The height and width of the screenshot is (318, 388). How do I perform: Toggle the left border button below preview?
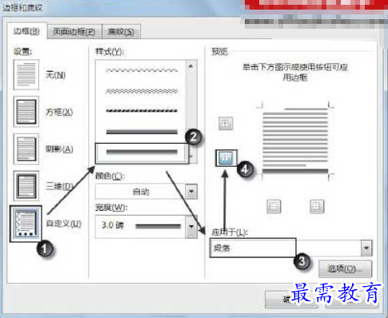[x=274, y=206]
